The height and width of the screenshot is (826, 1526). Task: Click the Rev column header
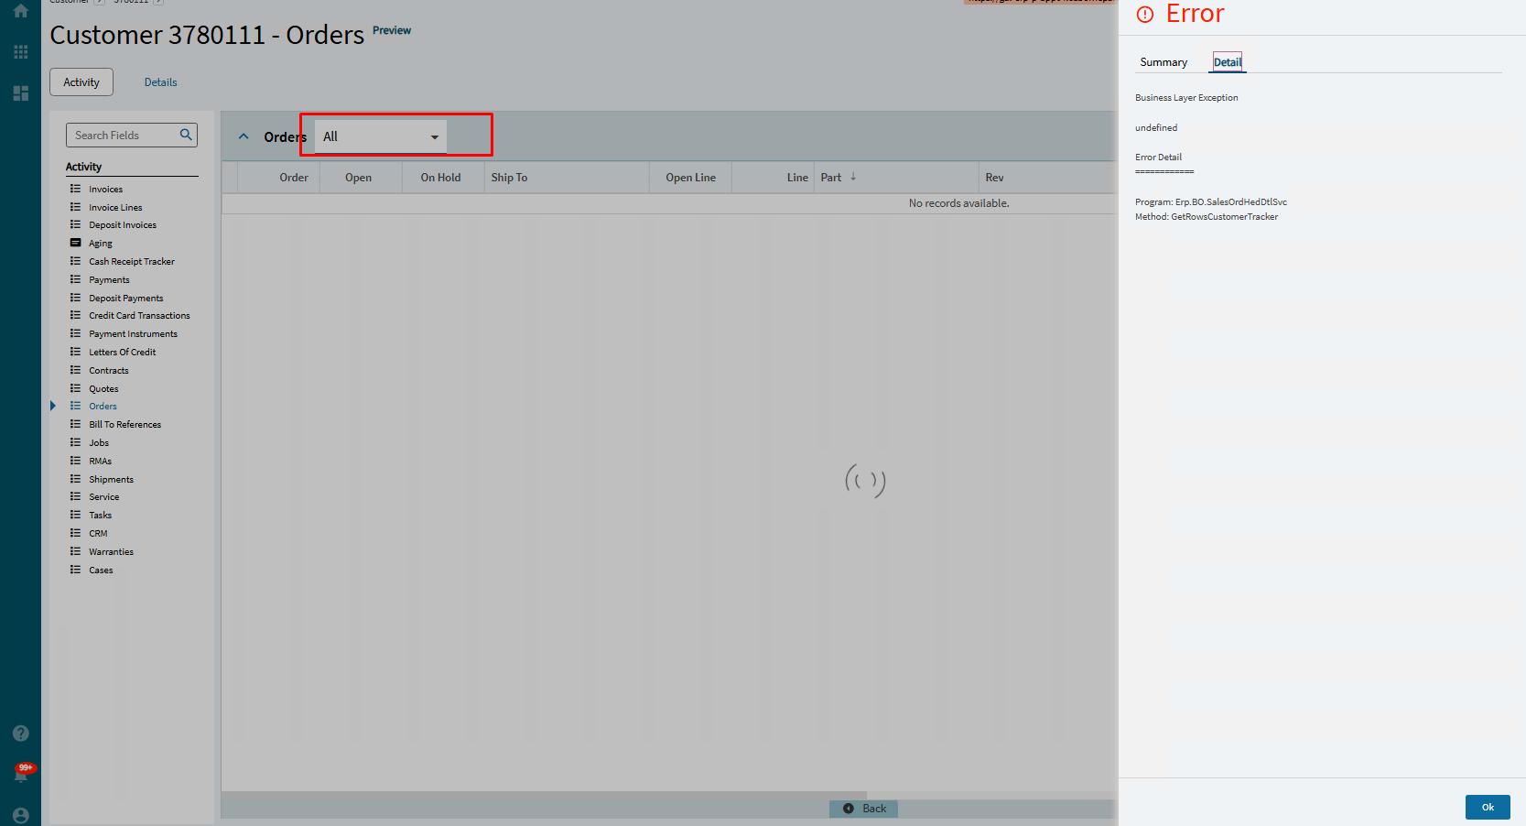1047,178
